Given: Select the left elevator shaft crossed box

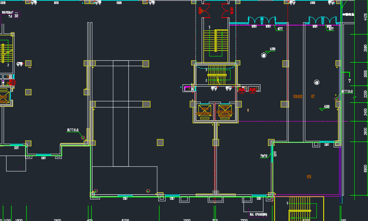Looking at the screenshot, I should tap(205, 111).
